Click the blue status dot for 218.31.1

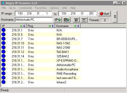4,30
